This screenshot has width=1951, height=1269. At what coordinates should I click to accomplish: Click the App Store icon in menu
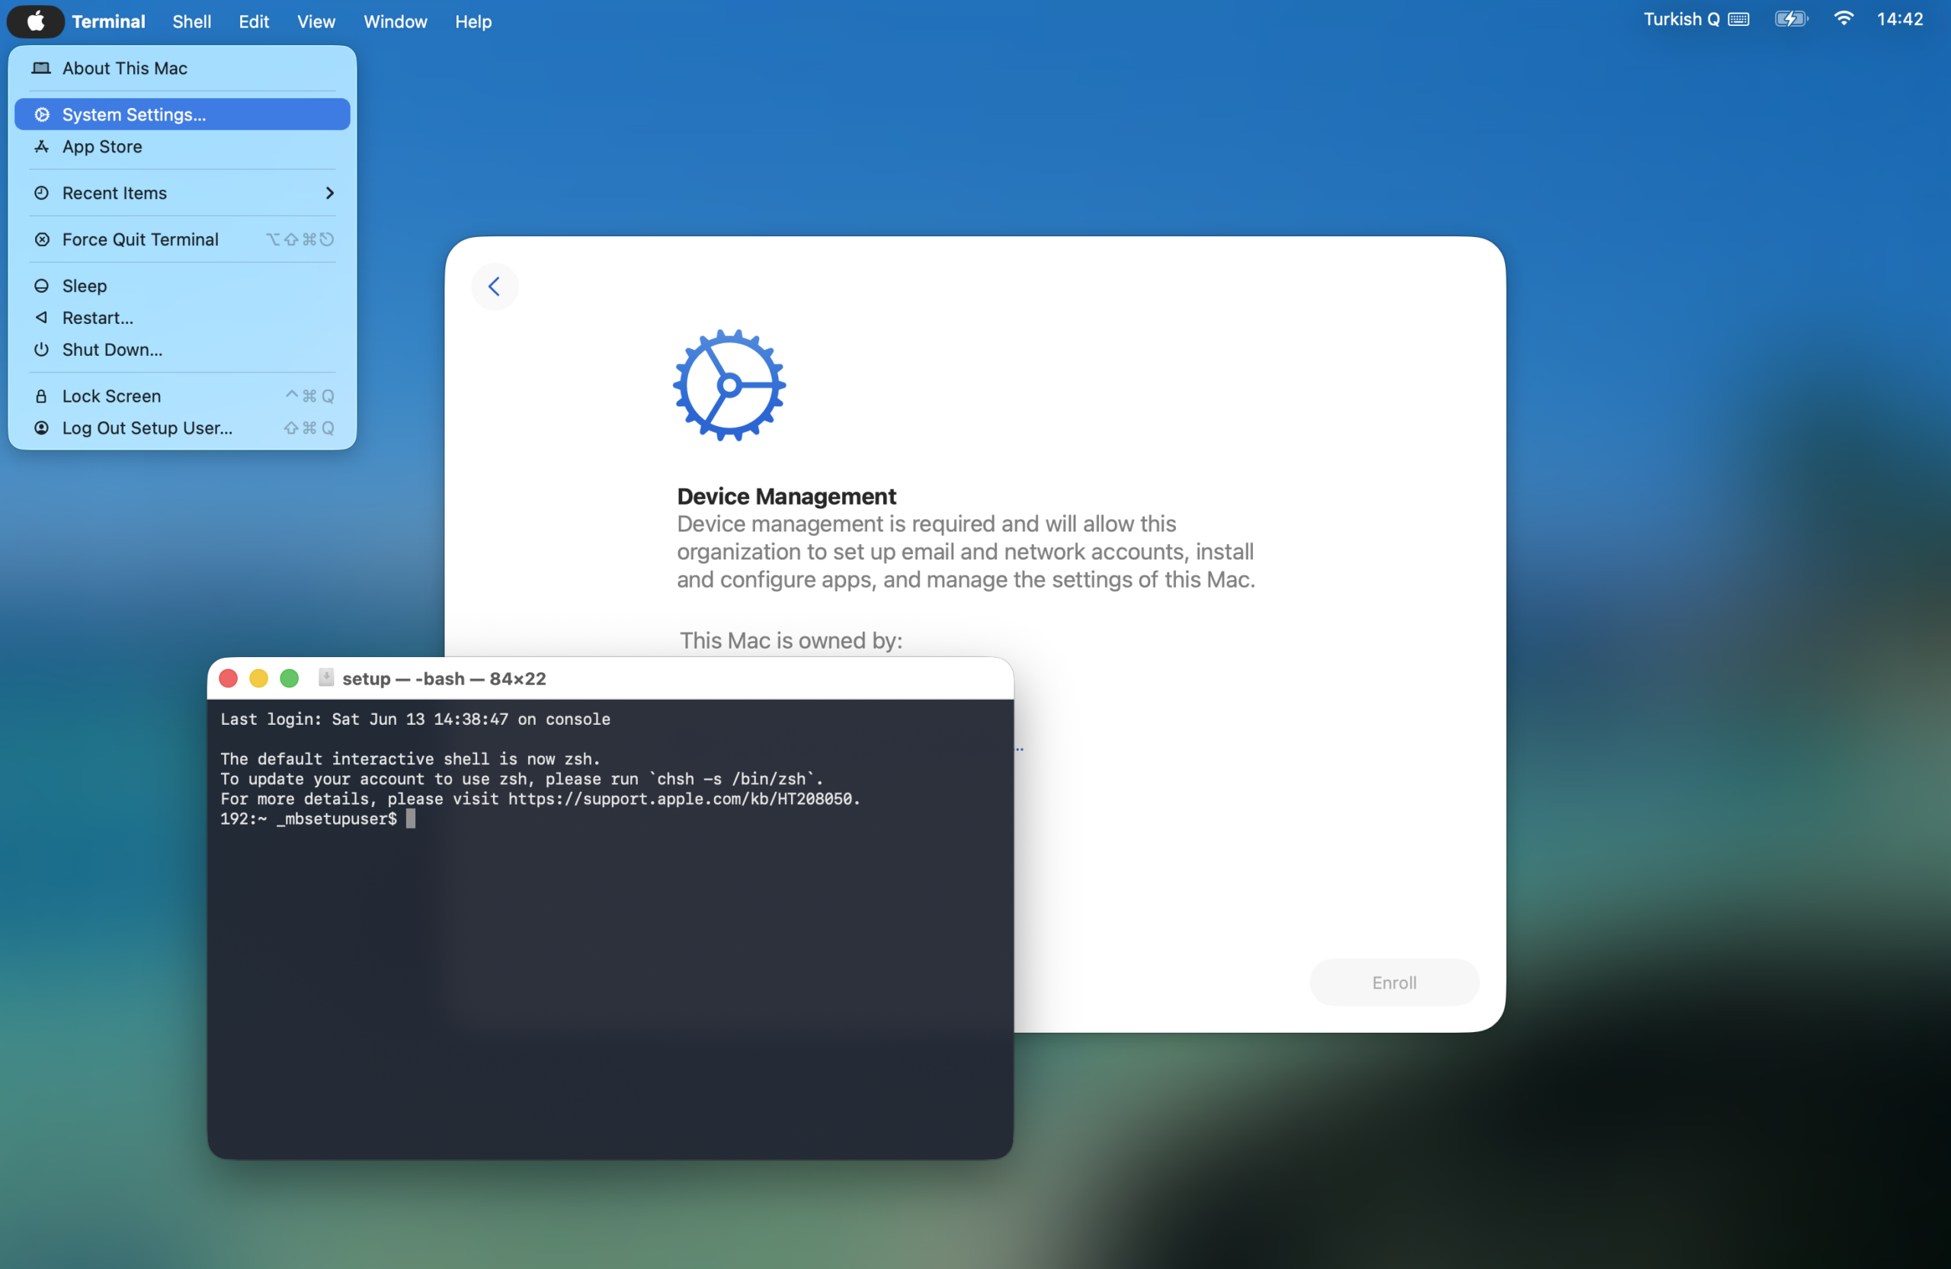tap(42, 147)
